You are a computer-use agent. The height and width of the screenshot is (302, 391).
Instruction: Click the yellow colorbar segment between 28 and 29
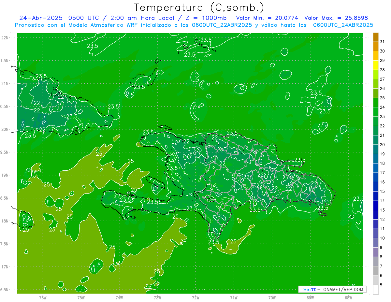[376, 65]
